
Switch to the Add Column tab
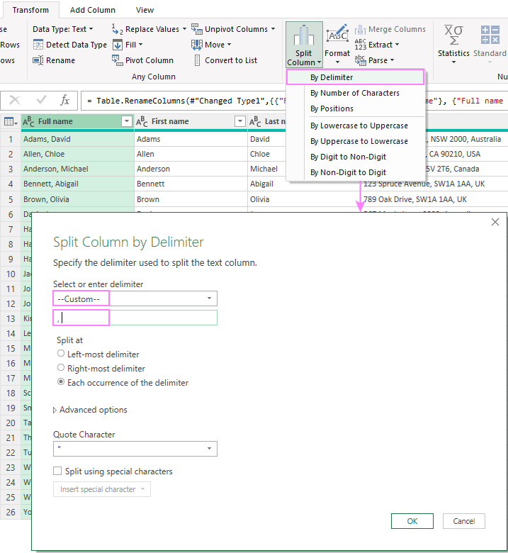(92, 10)
